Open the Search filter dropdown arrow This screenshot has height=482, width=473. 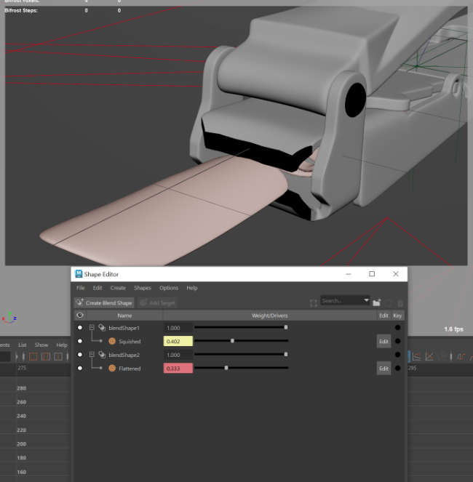[366, 300]
